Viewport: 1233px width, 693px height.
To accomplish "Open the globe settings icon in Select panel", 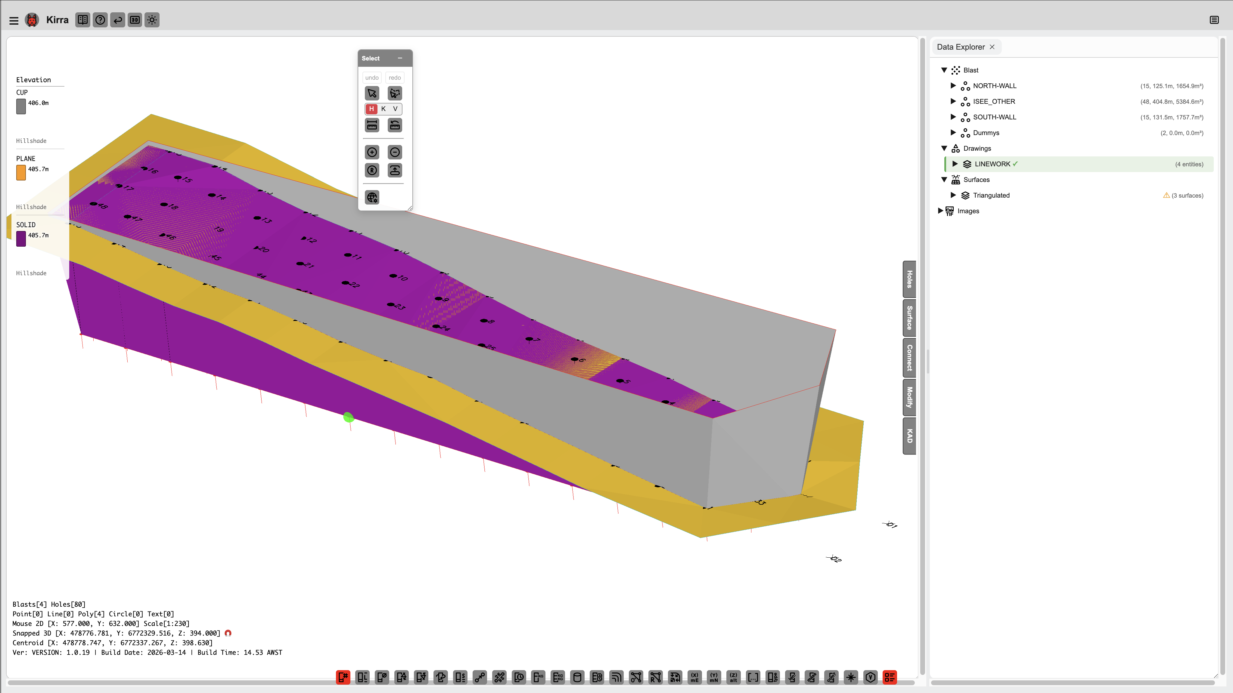I will 372,197.
